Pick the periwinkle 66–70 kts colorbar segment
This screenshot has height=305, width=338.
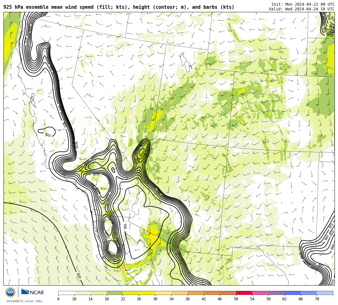pos(309,293)
